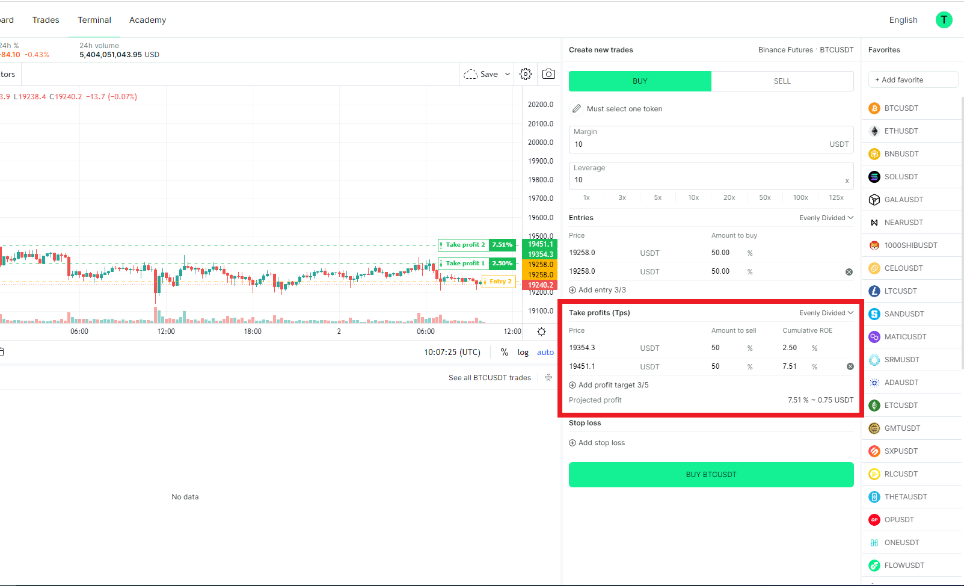
Task: Select the 20x leverage mark
Action: point(729,197)
